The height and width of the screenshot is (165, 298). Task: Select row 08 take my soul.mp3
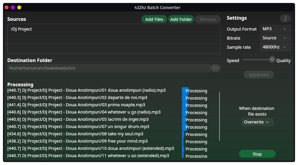pos(75,134)
